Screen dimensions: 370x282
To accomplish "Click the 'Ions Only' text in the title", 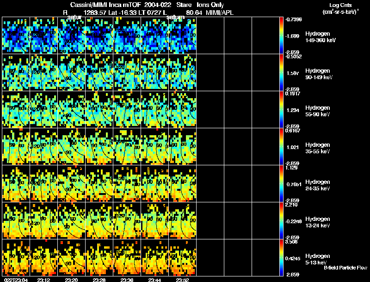I will click(210, 5).
